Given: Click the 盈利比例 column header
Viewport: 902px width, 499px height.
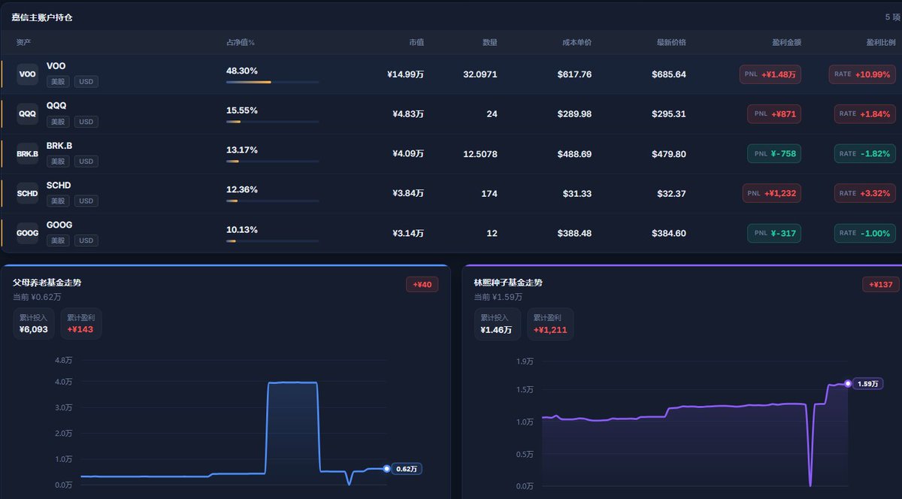Looking at the screenshot, I should point(881,43).
